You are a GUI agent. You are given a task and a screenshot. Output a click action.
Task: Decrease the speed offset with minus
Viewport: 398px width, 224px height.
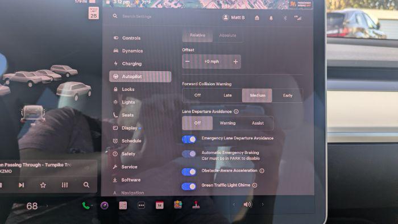[187, 61]
